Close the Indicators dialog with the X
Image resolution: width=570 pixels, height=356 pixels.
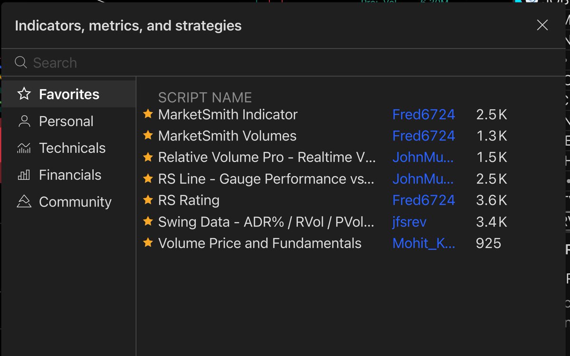[542, 26]
